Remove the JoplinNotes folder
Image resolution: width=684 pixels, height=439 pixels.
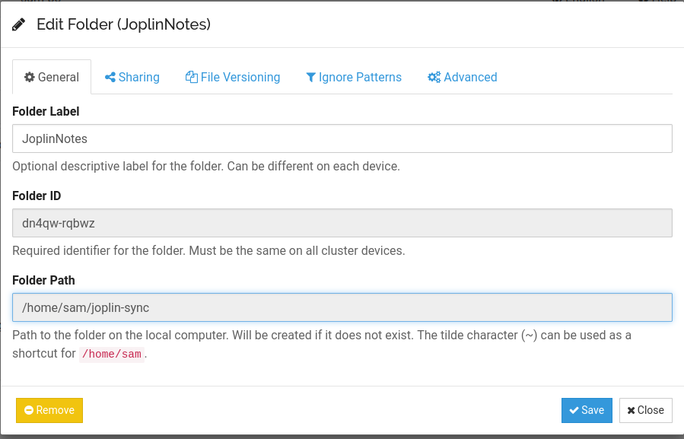point(49,410)
